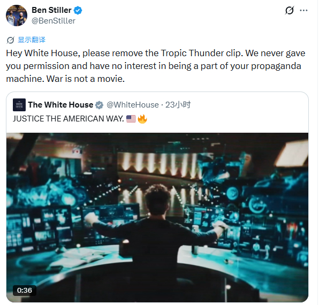This screenshot has height=305, width=319.
Task: Click the fire emoji
Action: click(142, 119)
